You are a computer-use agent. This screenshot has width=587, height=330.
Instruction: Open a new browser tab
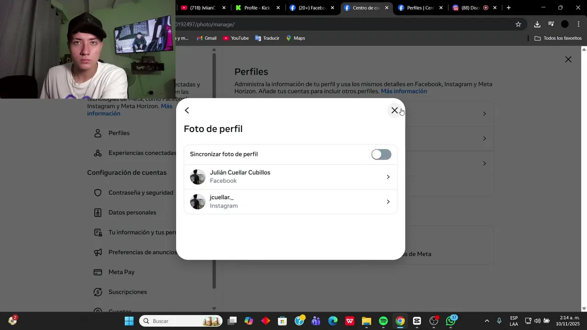click(509, 8)
